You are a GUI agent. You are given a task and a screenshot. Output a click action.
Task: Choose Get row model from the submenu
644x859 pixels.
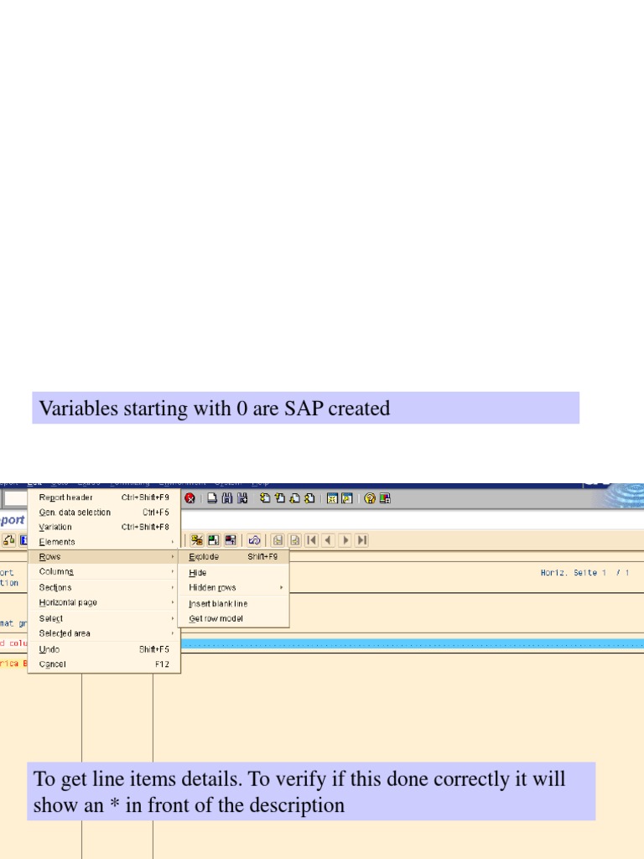pyautogui.click(x=234, y=618)
